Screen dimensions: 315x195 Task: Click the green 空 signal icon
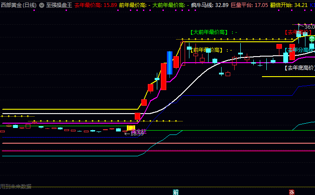point(312,39)
